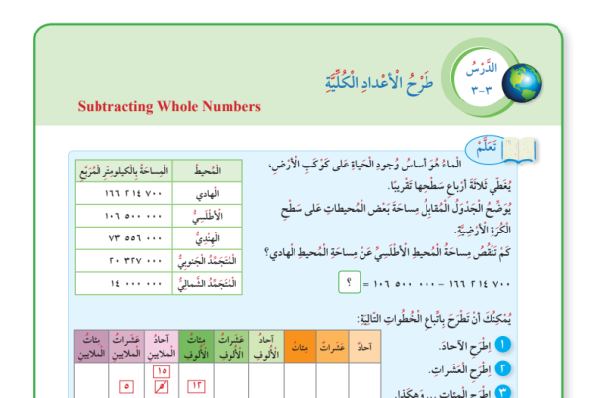The height and width of the screenshot is (398, 591).
Task: Click the Arabic title طرح الأعداد الكلية
Action: click(379, 82)
